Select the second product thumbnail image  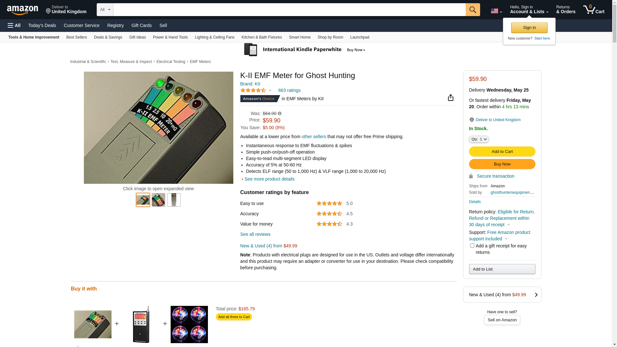pos(158,200)
